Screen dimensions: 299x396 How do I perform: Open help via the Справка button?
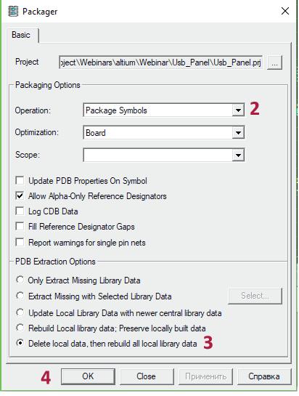tap(264, 376)
